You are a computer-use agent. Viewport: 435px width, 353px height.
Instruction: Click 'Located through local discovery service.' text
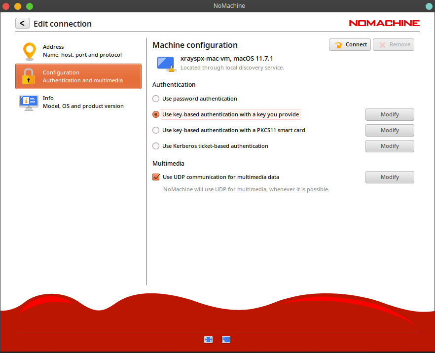[232, 68]
